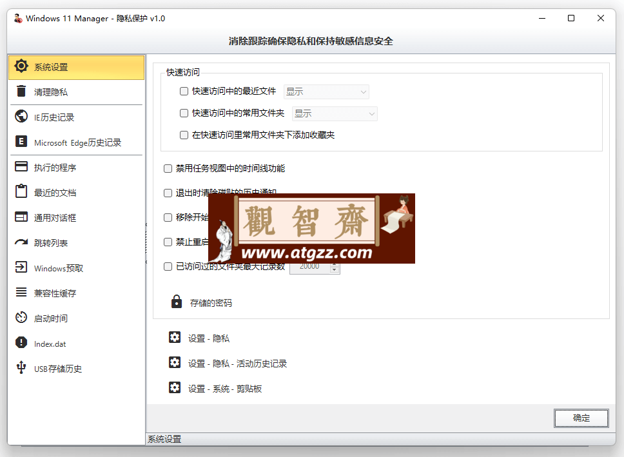624x457 pixels.
Task: Click the 通用对话框 dialog icon
Action: tap(21, 217)
